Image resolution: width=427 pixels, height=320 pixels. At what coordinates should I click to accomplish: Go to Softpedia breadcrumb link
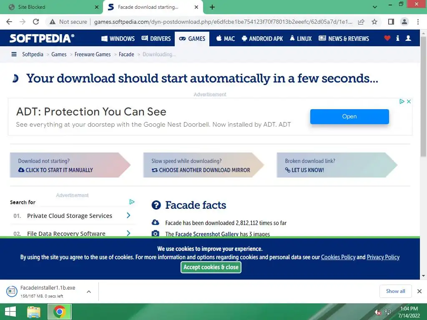pyautogui.click(x=33, y=55)
